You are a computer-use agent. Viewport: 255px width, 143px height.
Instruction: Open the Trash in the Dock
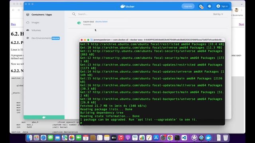click(226, 138)
